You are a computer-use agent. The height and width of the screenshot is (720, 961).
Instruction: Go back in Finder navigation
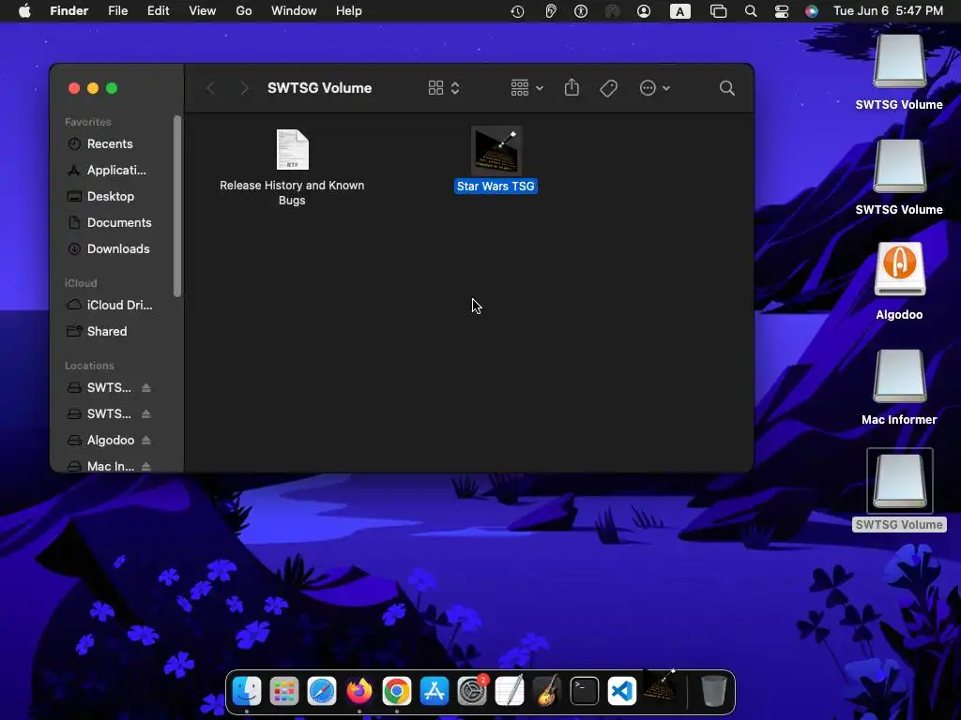(210, 88)
